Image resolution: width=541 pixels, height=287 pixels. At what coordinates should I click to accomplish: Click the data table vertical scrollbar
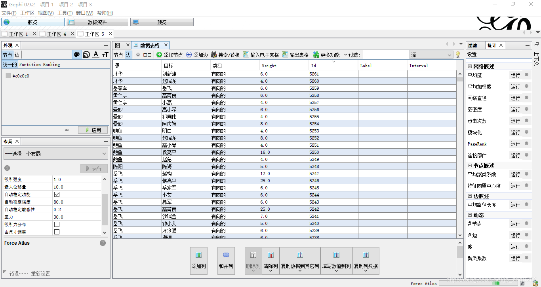(460, 154)
